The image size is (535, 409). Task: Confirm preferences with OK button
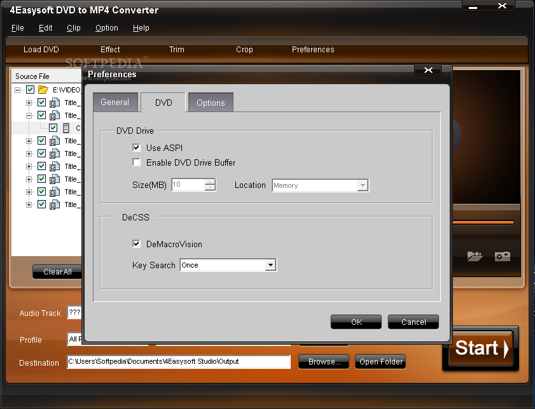pos(356,322)
